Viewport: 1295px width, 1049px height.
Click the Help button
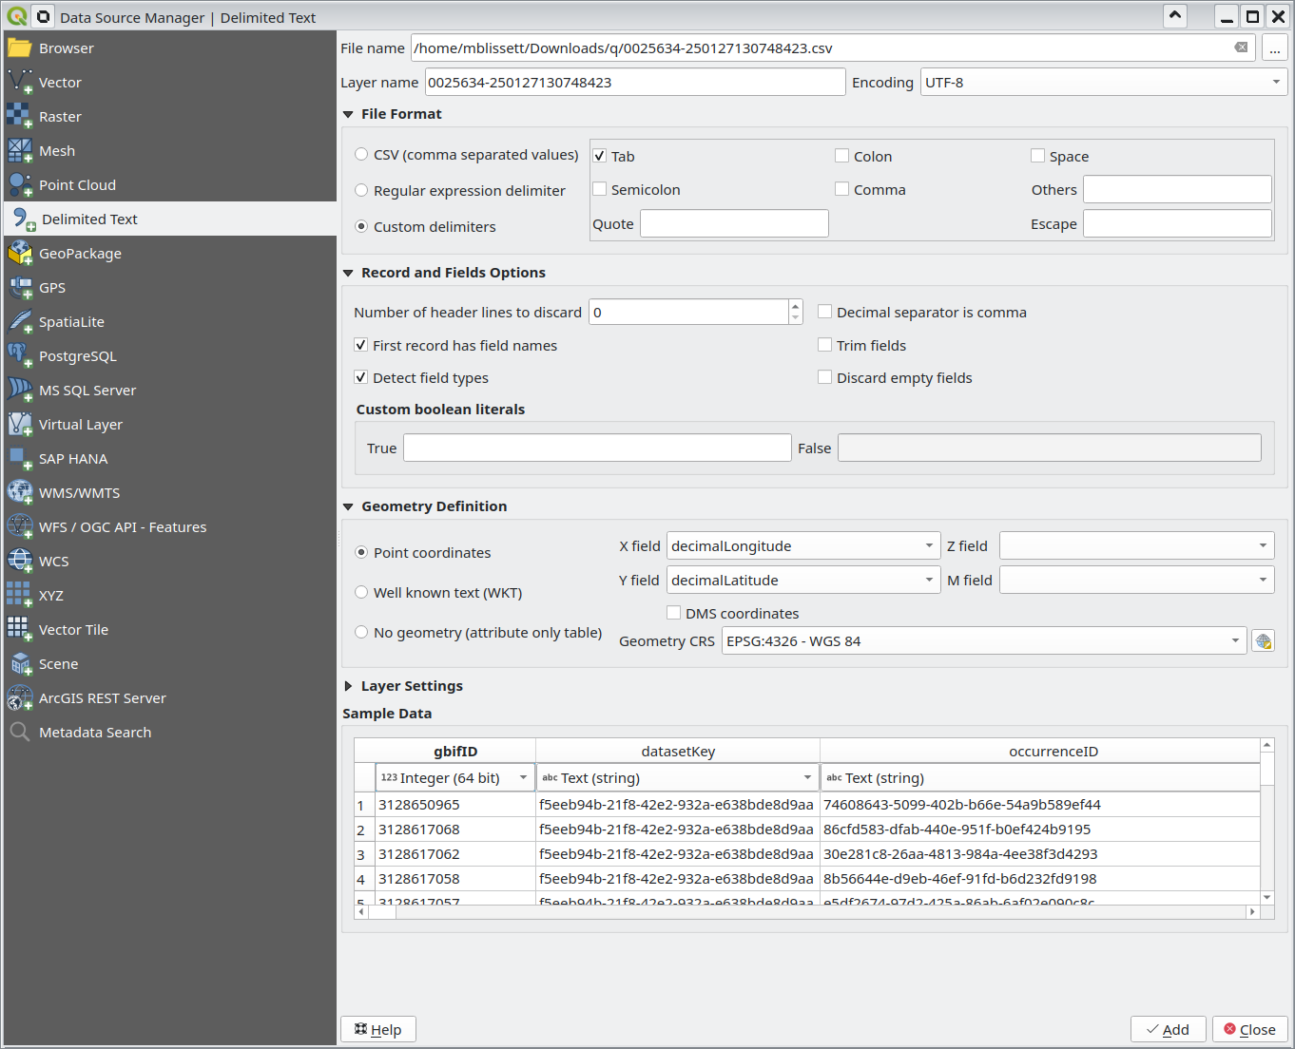[x=377, y=1029]
